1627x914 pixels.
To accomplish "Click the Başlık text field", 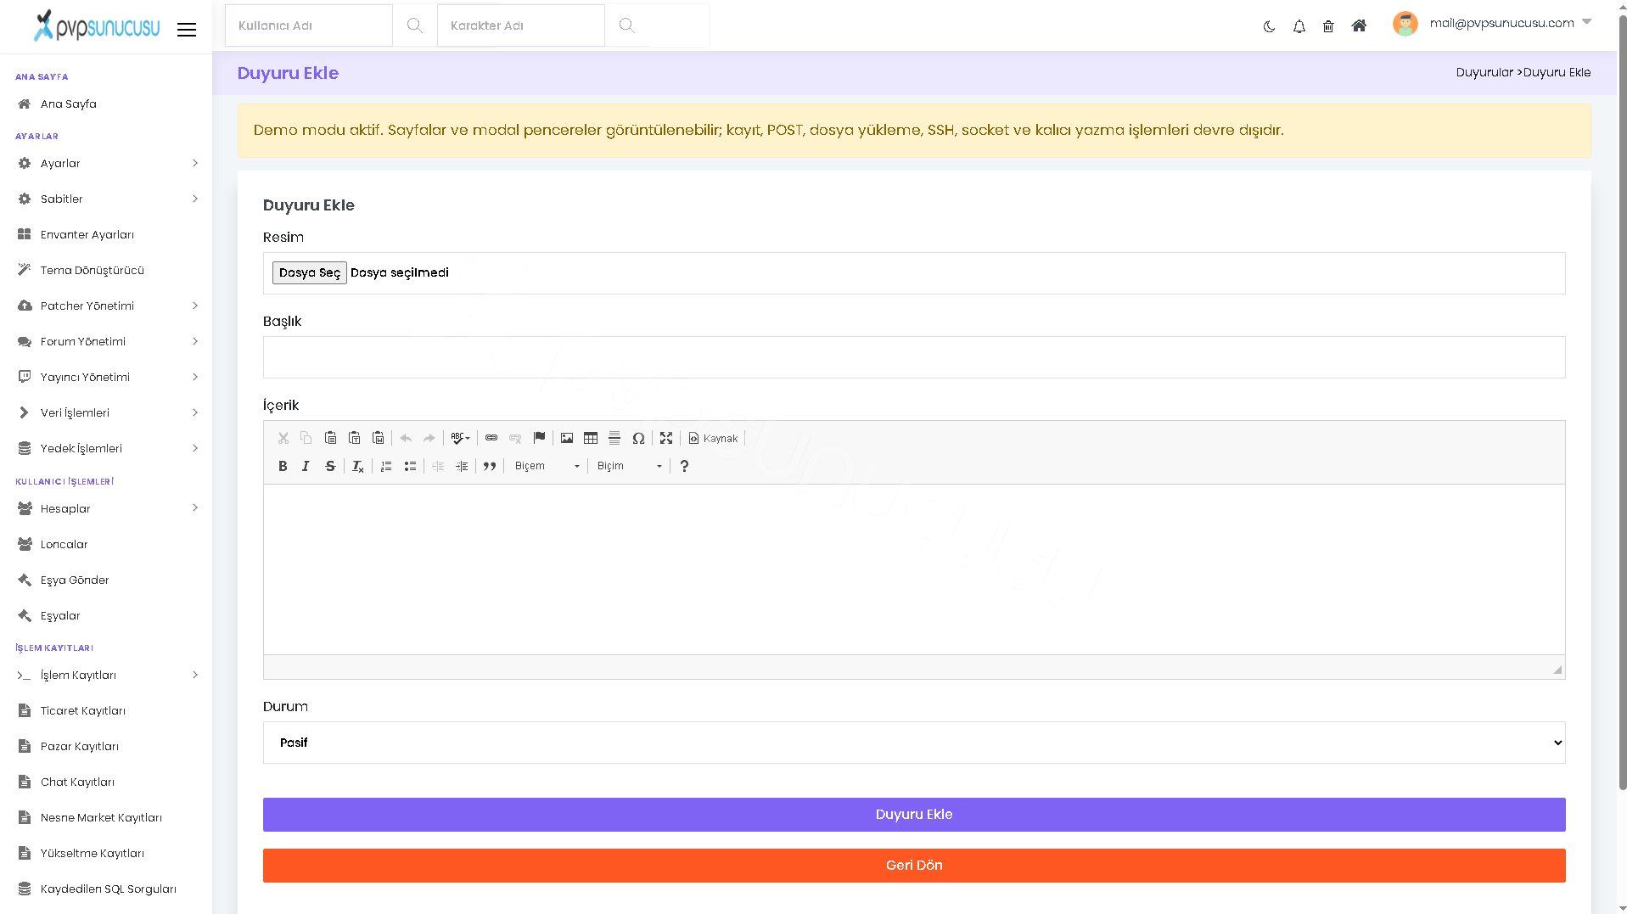I will (914, 357).
